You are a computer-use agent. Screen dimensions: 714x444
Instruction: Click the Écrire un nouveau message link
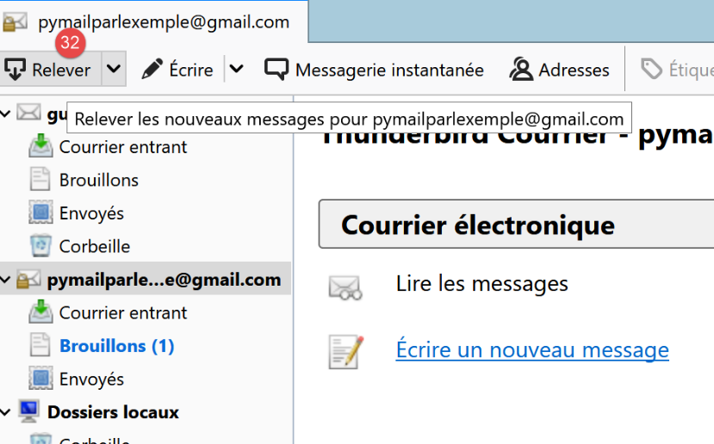point(531,350)
